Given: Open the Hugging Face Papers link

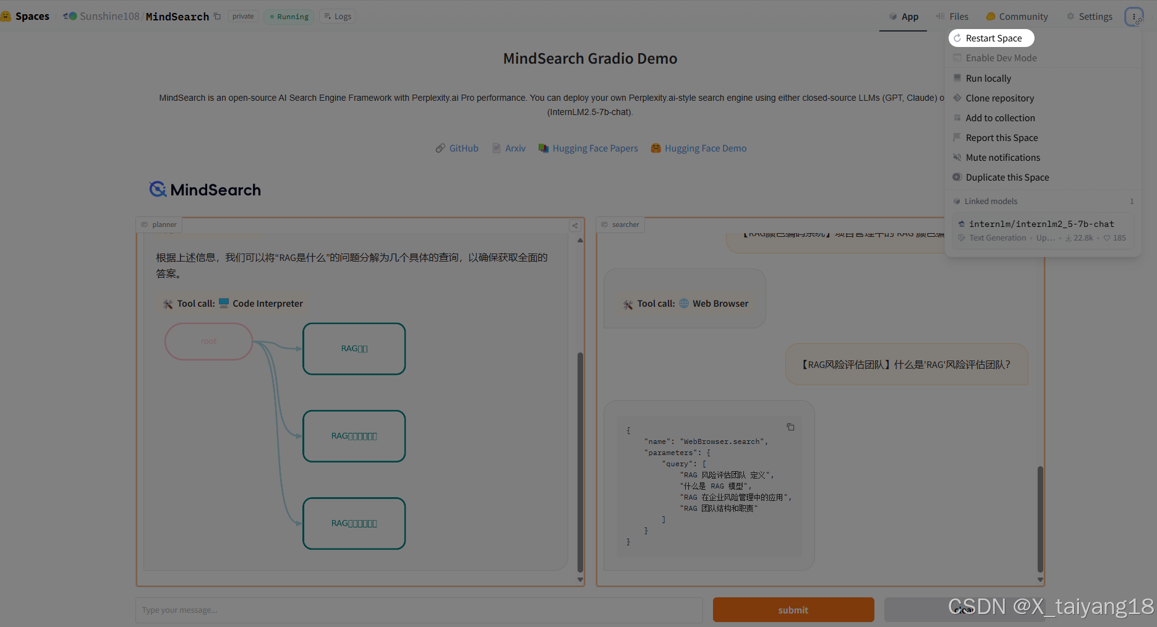Looking at the screenshot, I should 588,148.
